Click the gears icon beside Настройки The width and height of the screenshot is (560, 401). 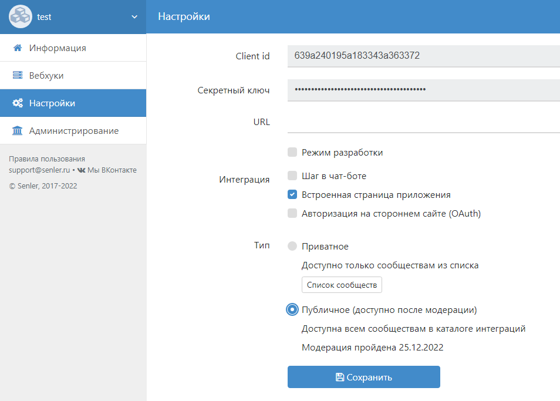pyautogui.click(x=18, y=103)
